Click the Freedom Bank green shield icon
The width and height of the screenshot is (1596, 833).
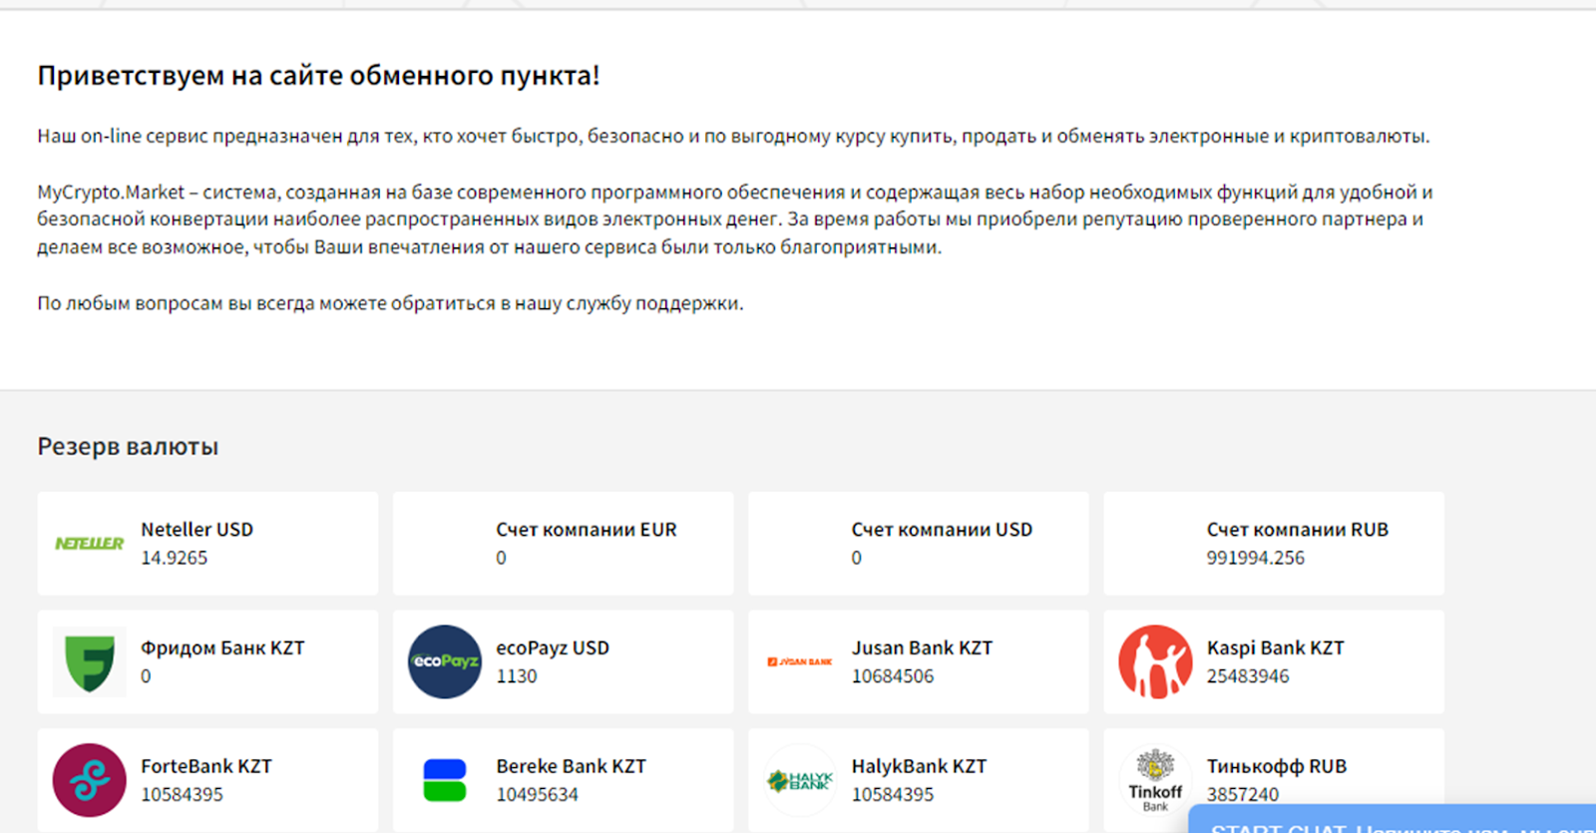pyautogui.click(x=89, y=662)
